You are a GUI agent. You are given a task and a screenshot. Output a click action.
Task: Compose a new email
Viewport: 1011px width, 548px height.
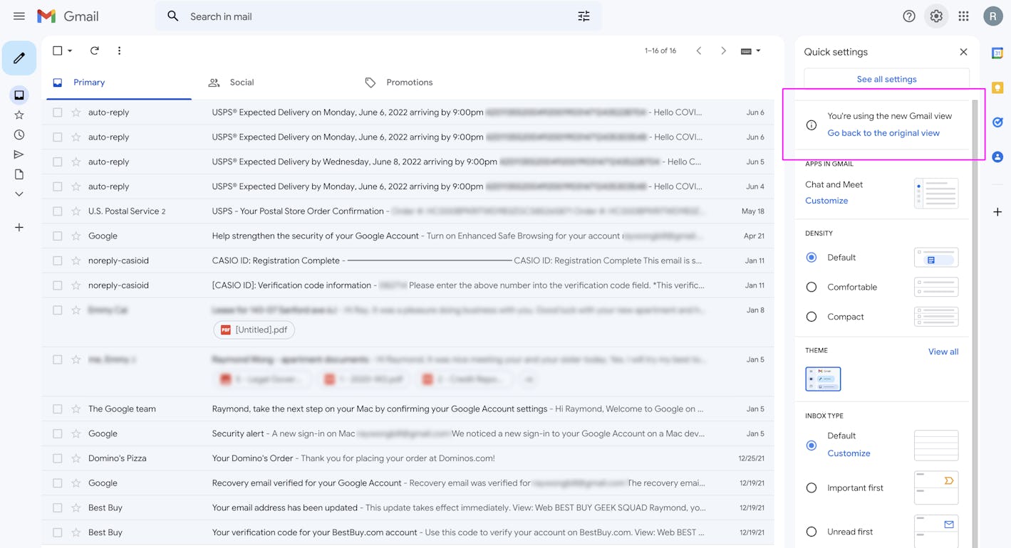coord(19,58)
